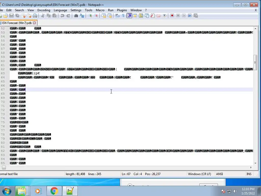This screenshot has height=196, width=261.
Task: Run macro multiple times icon
Action: pyautogui.click(x=190, y=16)
